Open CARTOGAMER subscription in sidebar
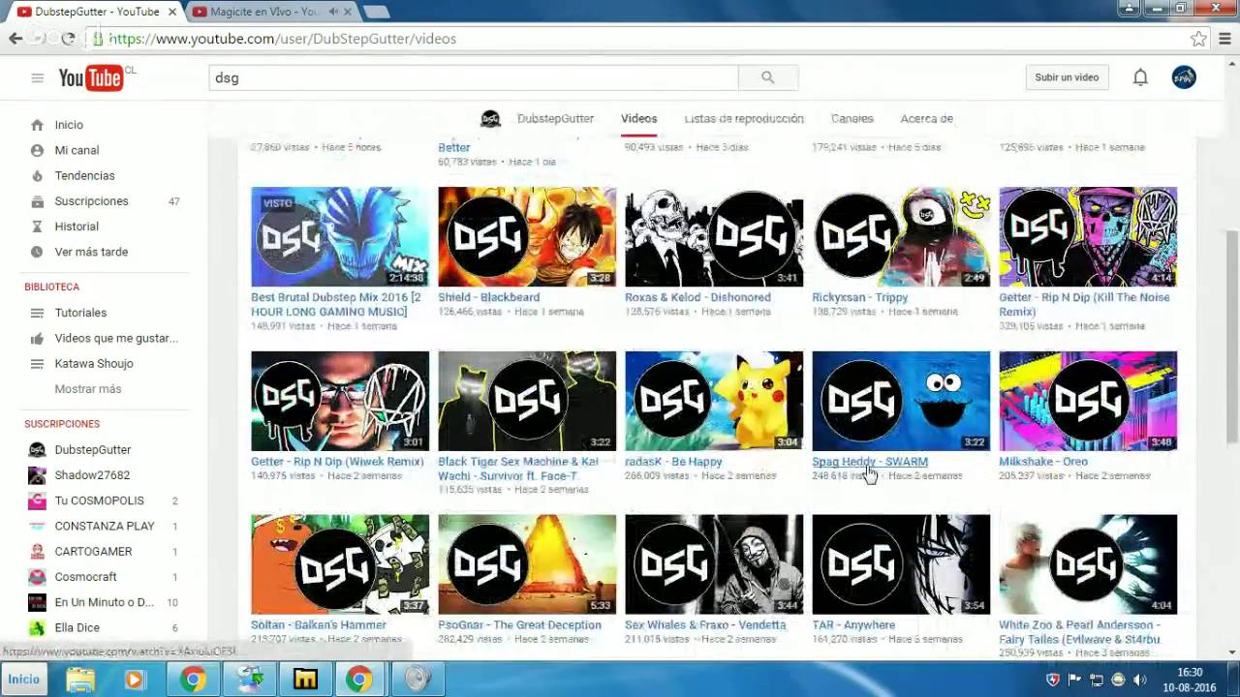Image resolution: width=1240 pixels, height=697 pixels. [x=93, y=551]
